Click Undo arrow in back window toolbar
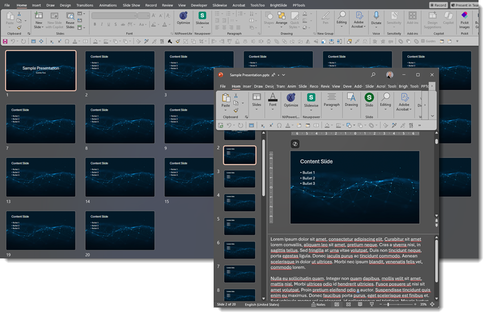487x316 pixels. point(13,41)
